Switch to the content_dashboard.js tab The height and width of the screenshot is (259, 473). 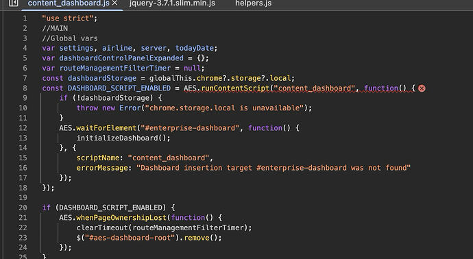pyautogui.click(x=69, y=3)
